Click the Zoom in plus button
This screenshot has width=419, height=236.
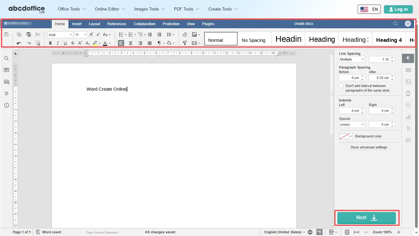point(399,232)
